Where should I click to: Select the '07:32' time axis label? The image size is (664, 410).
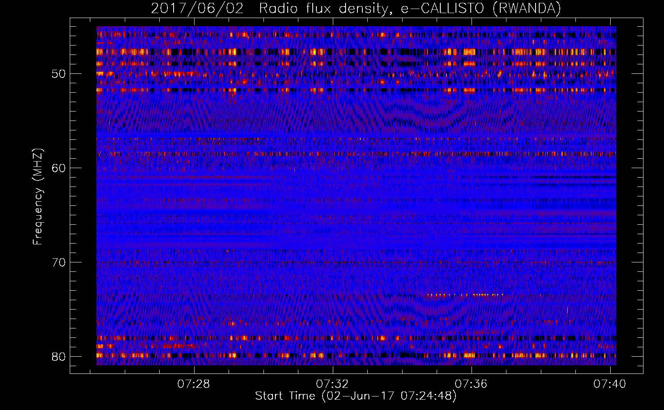pyautogui.click(x=332, y=384)
